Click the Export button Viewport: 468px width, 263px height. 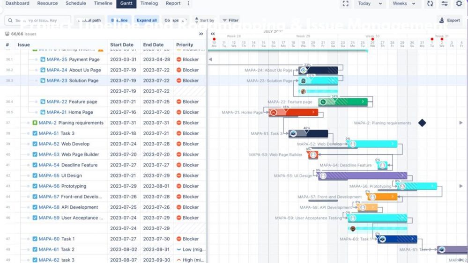pyautogui.click(x=449, y=20)
